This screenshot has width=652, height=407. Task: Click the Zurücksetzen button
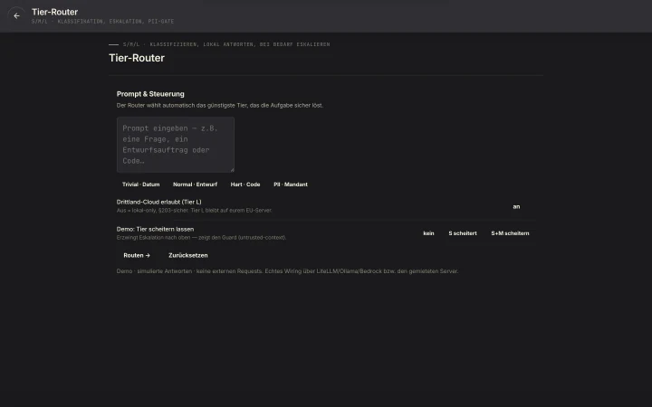click(x=188, y=255)
